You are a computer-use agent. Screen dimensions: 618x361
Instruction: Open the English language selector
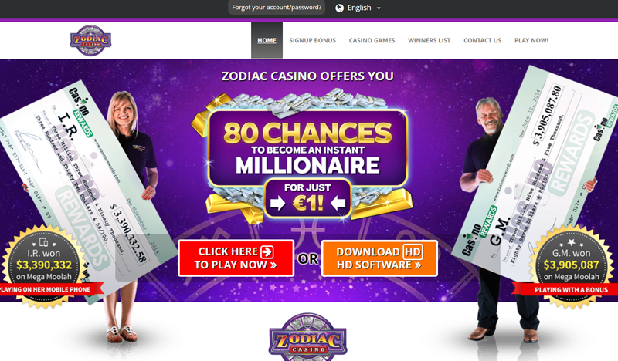pyautogui.click(x=358, y=8)
